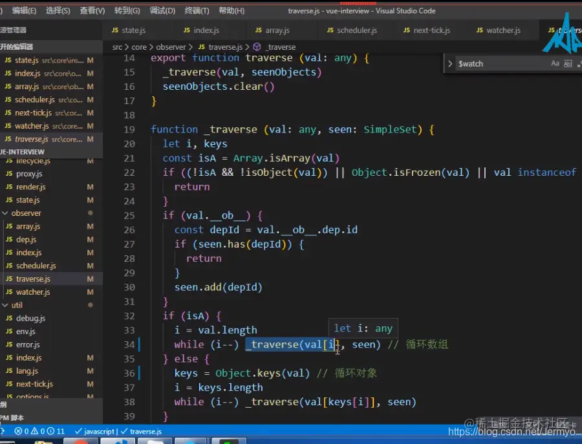Click the seenObjects.clear() code on line 16
The image size is (582, 444).
(x=219, y=87)
